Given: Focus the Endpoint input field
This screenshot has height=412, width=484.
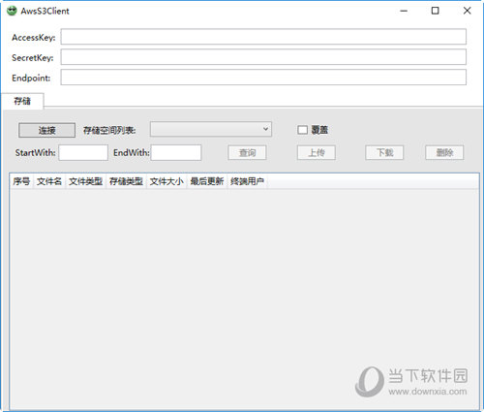Looking at the screenshot, I should [263, 78].
